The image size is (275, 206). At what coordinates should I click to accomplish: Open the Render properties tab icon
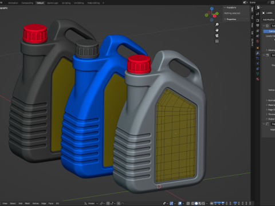258,20
